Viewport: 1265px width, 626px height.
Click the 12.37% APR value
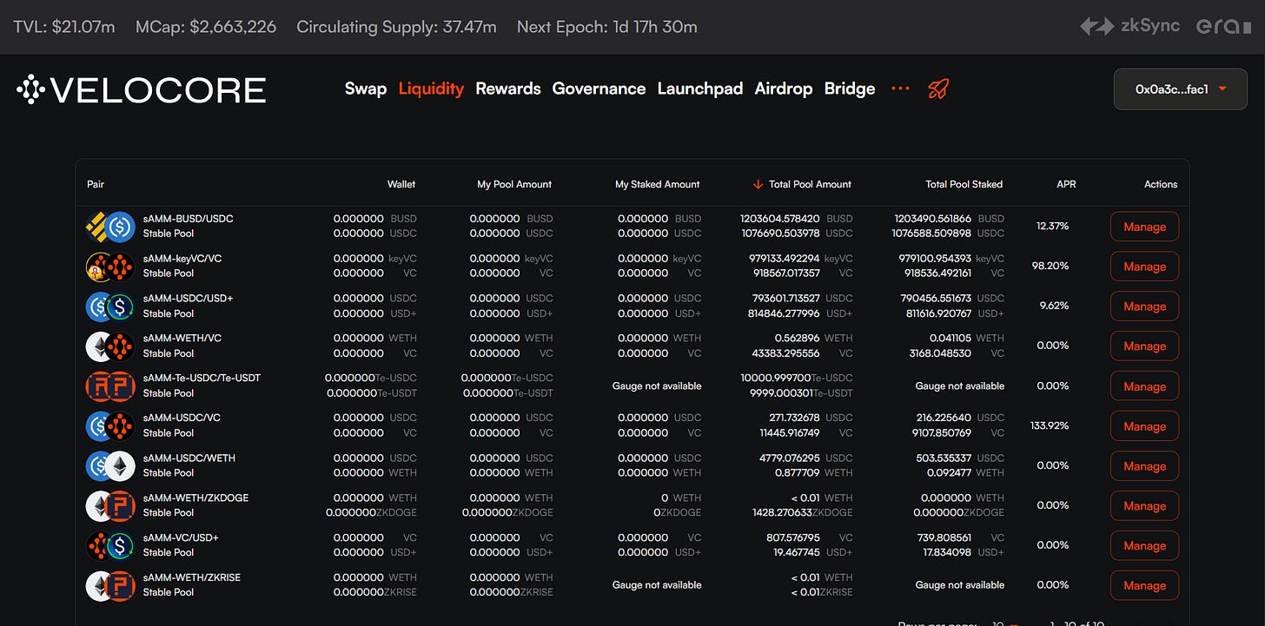click(x=1052, y=226)
